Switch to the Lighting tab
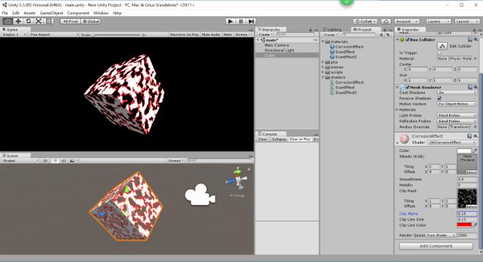This screenshot has width=483, height=262. coord(332,29)
